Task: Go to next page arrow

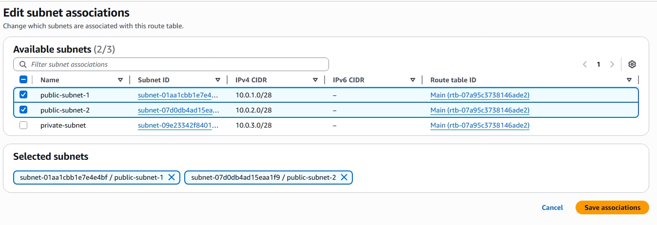Action: point(612,64)
